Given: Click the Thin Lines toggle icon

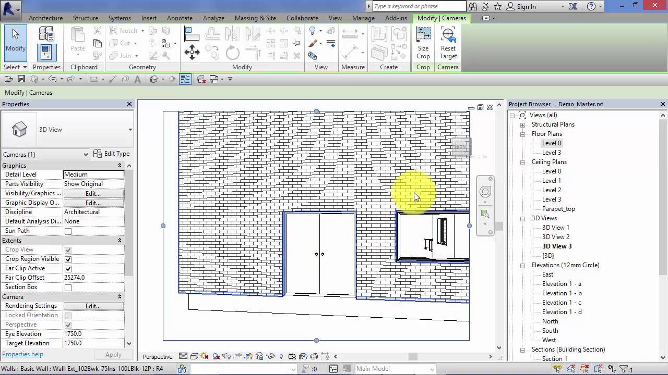Looking at the screenshot, I should [185, 79].
